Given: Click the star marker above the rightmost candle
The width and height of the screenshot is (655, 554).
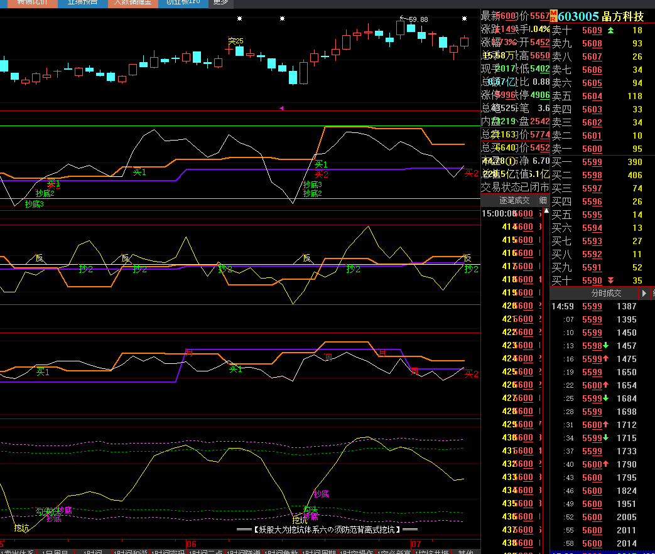Looking at the screenshot, I should coord(464,18).
